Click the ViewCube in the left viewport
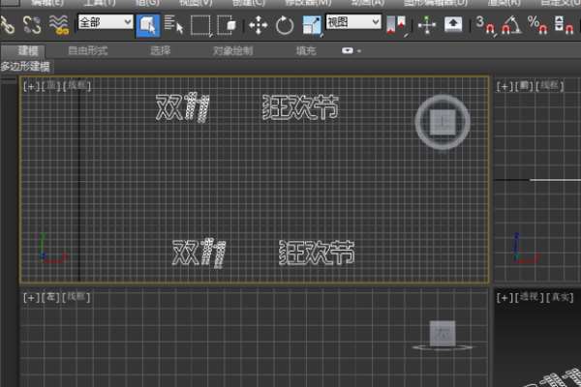581x387 pixels. pyautogui.click(x=443, y=335)
